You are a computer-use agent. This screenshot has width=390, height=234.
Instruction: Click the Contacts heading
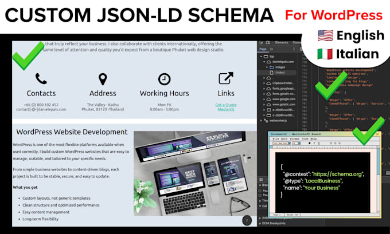[x=41, y=93]
